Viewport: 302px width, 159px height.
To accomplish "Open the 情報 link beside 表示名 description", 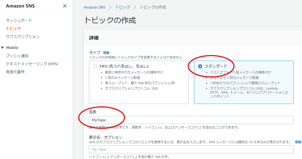I will point(298,142).
